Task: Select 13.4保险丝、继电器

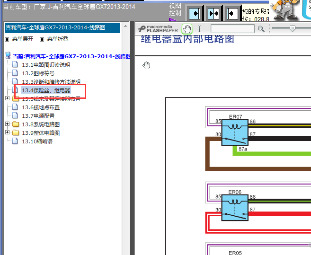Action: [46, 90]
